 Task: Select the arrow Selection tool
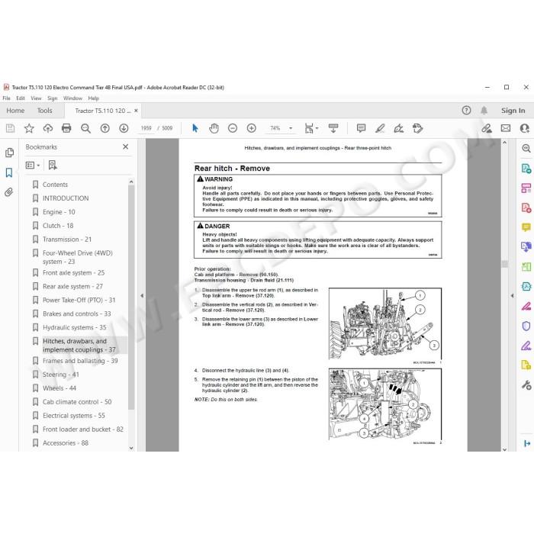coord(195,128)
